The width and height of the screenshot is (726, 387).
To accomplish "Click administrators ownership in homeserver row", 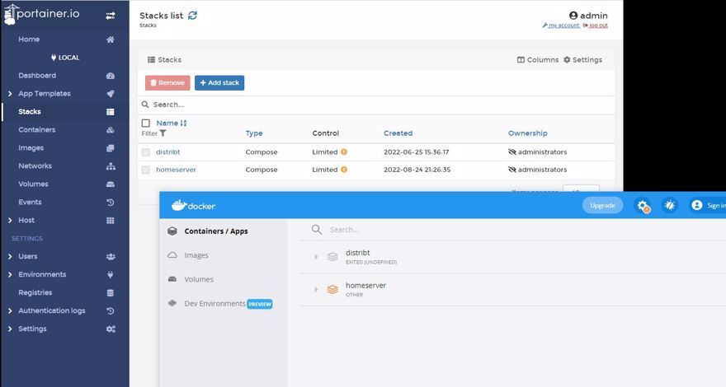I will pos(538,170).
